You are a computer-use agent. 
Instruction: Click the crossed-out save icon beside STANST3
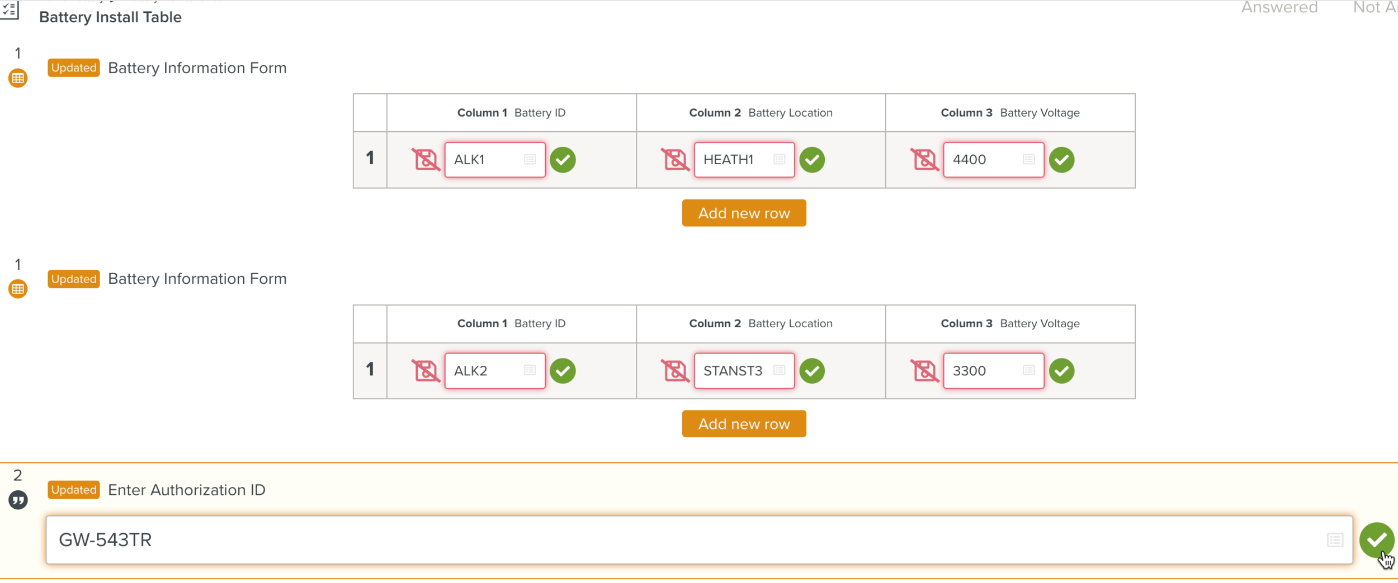(x=674, y=371)
